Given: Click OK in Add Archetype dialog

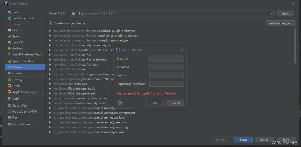Looking at the screenshot, I should pos(155,103).
